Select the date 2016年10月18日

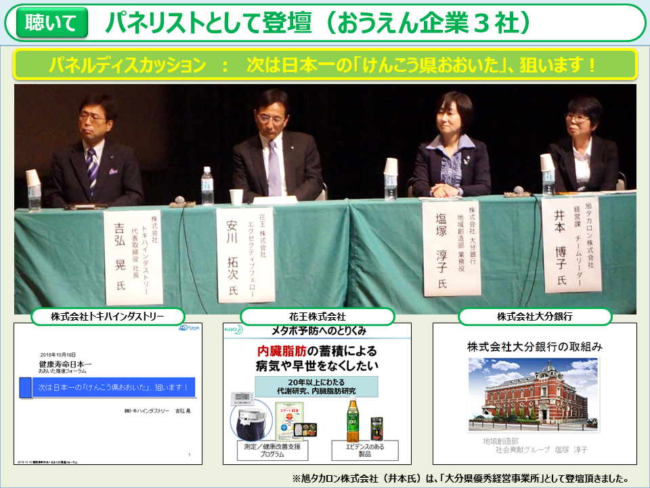(x=58, y=354)
